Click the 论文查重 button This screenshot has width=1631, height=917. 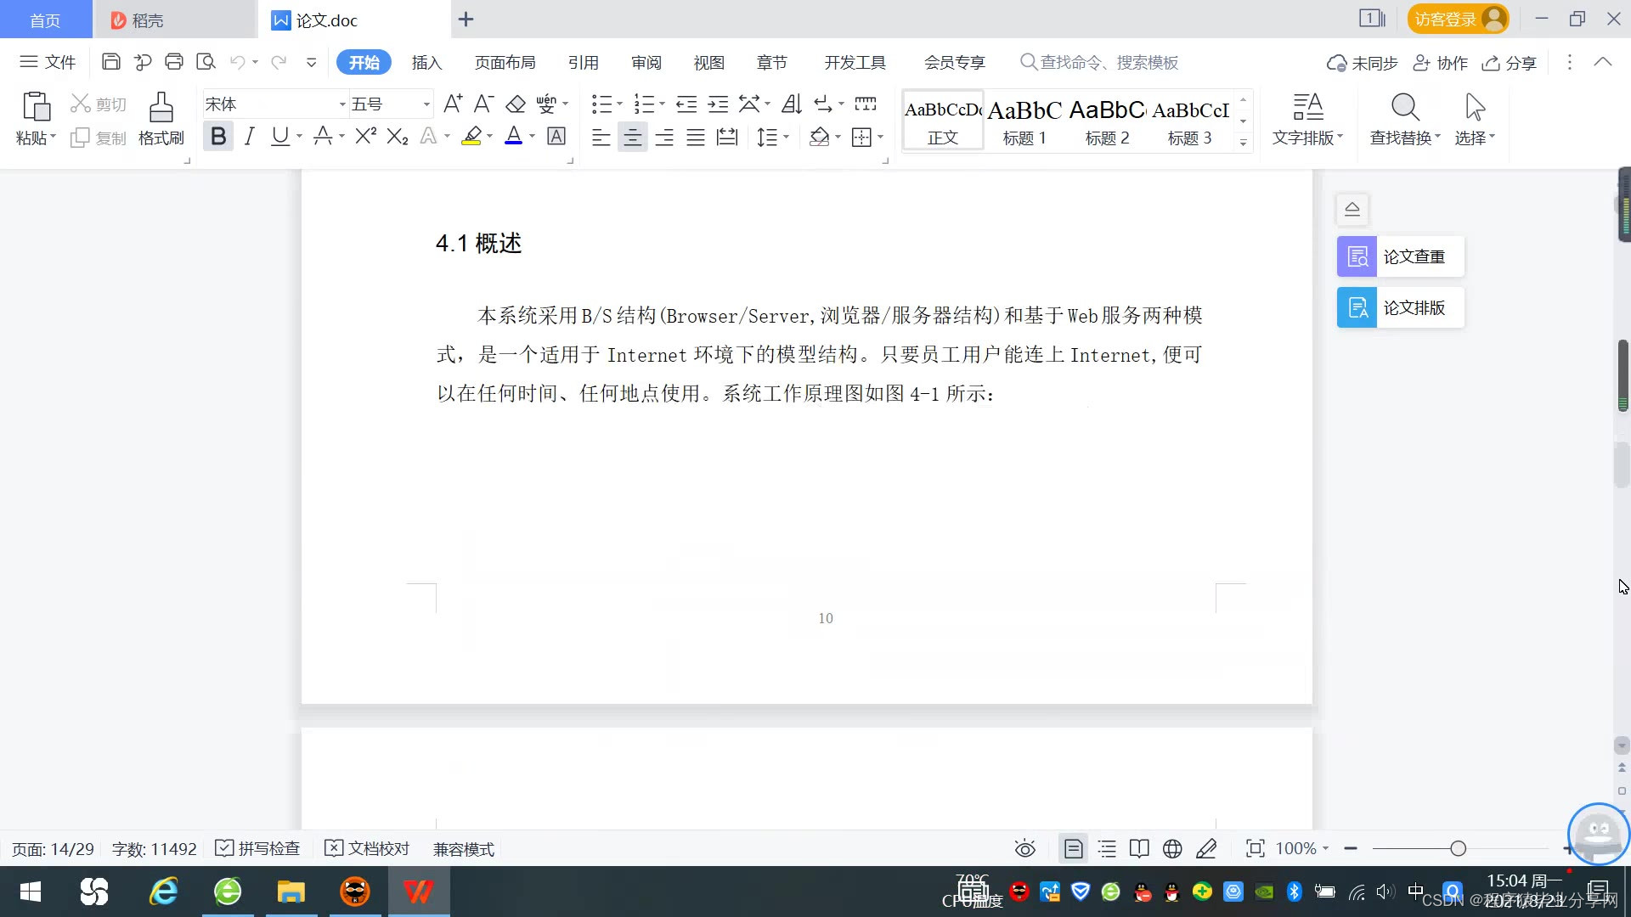tap(1400, 256)
